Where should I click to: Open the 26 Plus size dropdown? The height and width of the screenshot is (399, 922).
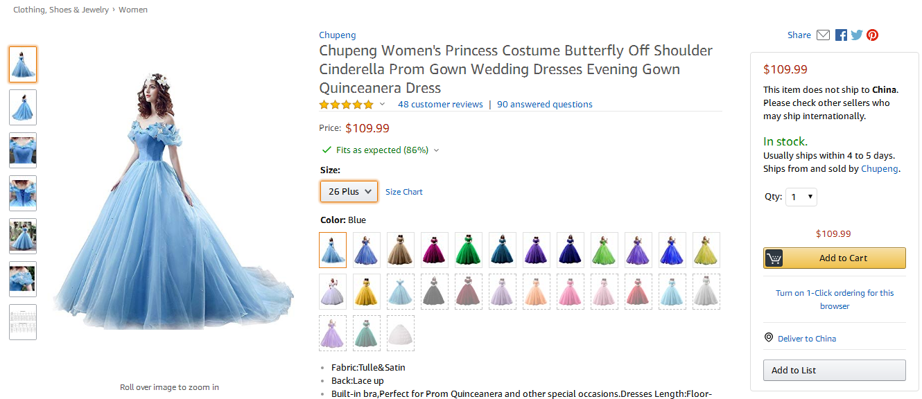[x=349, y=191]
